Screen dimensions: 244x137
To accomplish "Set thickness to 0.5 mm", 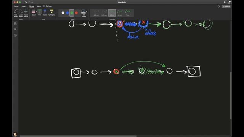I will 112,13.
